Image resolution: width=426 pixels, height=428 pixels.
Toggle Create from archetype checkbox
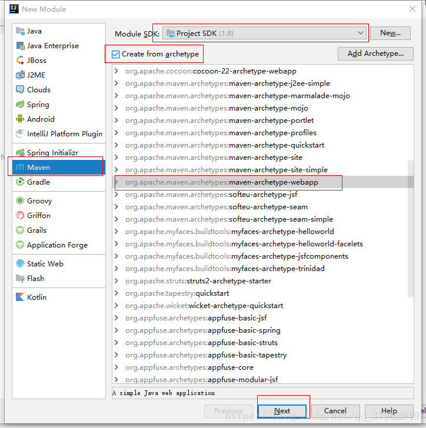pyautogui.click(x=115, y=54)
